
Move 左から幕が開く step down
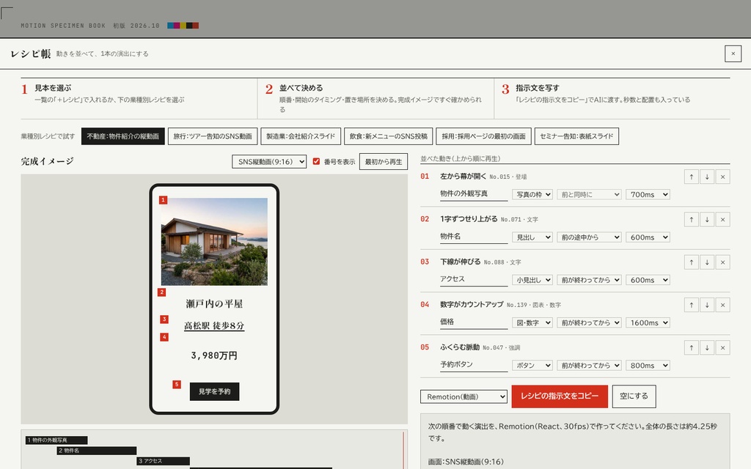coord(707,177)
